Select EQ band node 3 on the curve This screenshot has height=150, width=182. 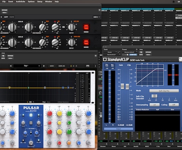pos(28,88)
